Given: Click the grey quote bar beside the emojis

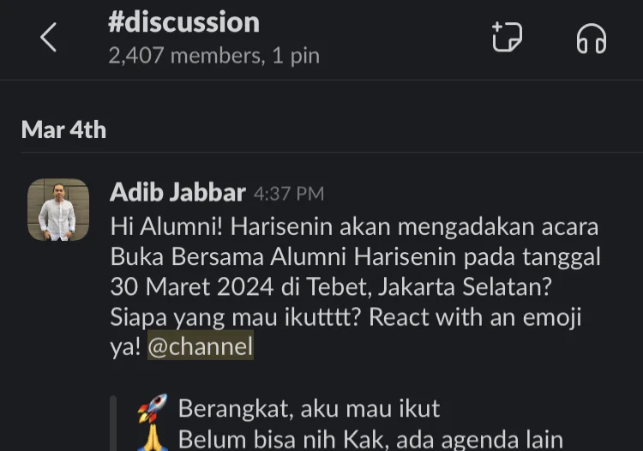Looking at the screenshot, I should coord(112,424).
